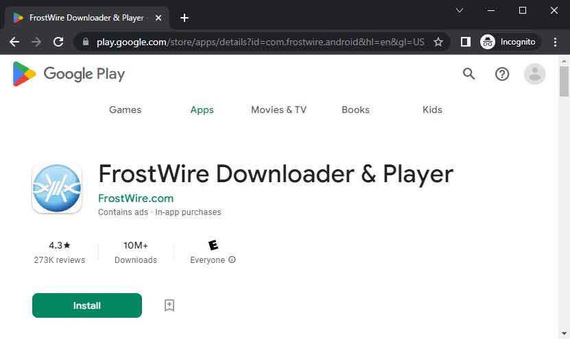Viewport: 570px width, 339px height.
Task: Click the 10M+ downloads count
Action: click(x=136, y=245)
